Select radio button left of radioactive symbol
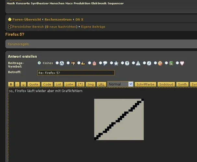 (57, 63)
